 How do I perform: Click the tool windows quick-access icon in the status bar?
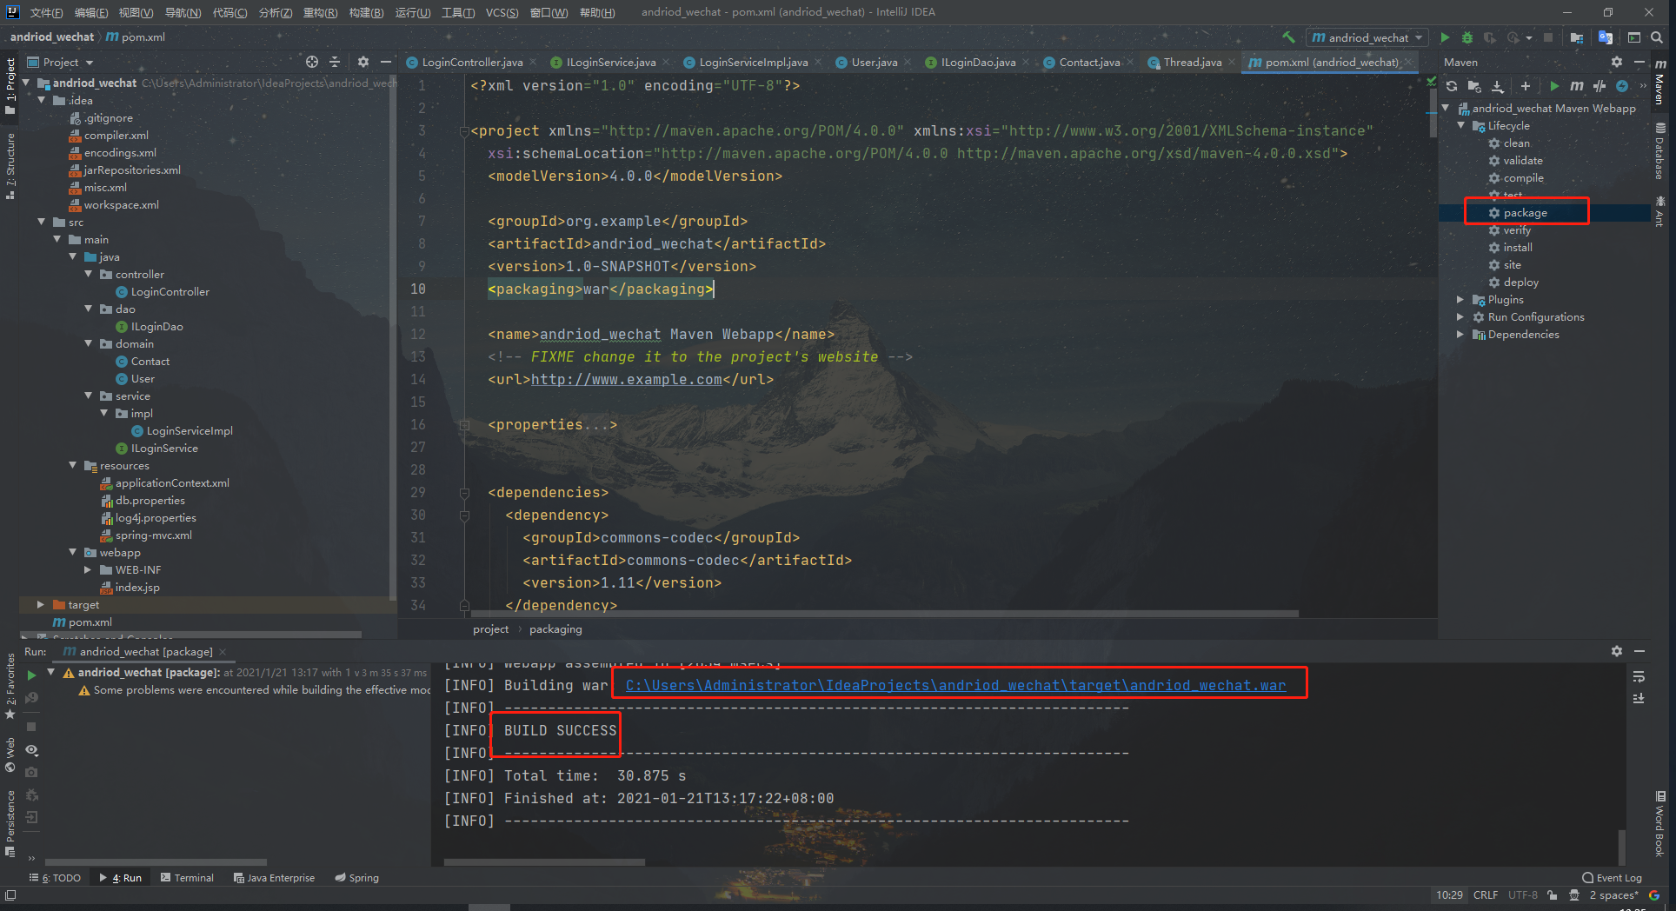tap(10, 895)
